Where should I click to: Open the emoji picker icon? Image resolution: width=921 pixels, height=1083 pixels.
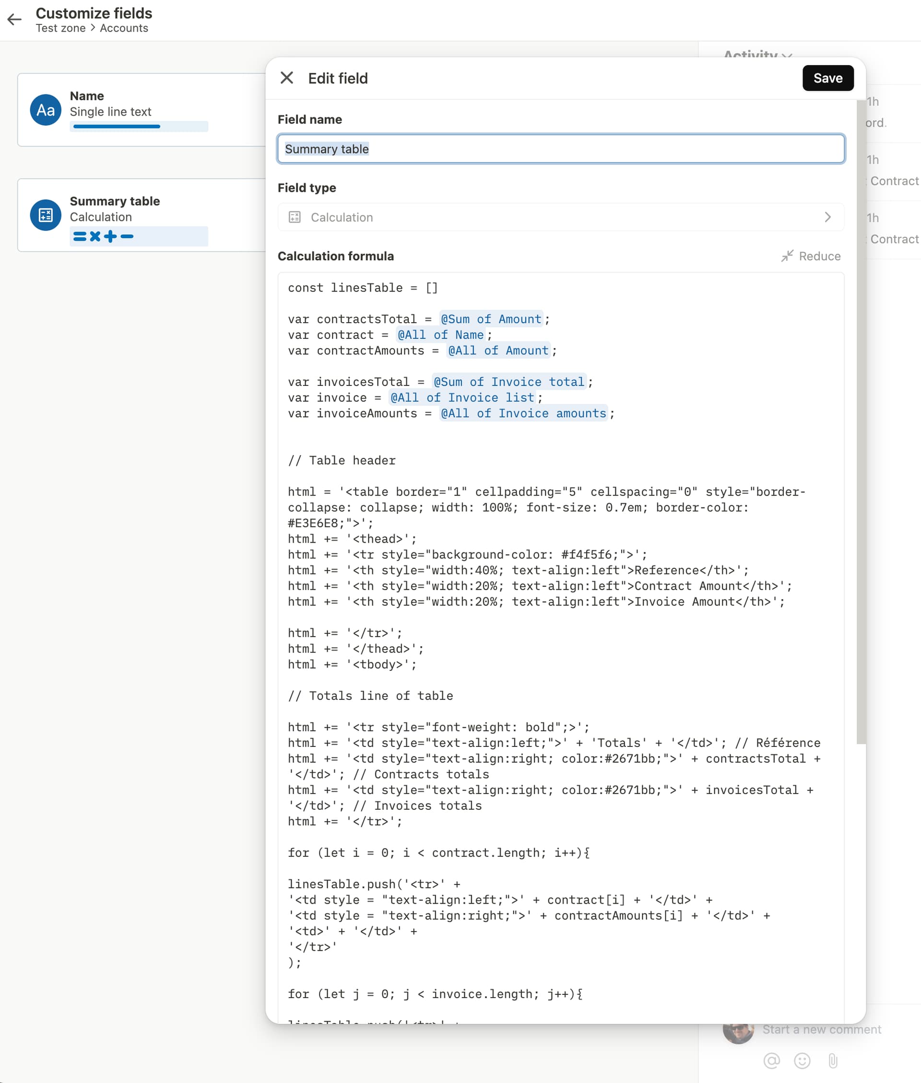[x=802, y=1060]
